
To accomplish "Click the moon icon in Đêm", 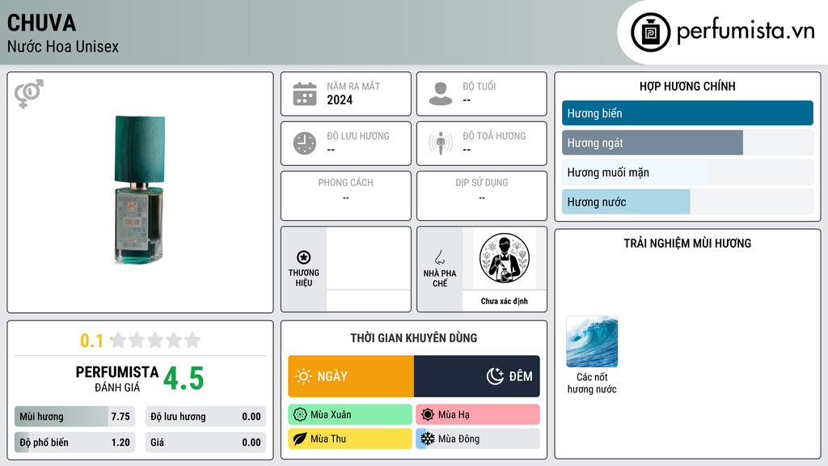I will pos(496,376).
